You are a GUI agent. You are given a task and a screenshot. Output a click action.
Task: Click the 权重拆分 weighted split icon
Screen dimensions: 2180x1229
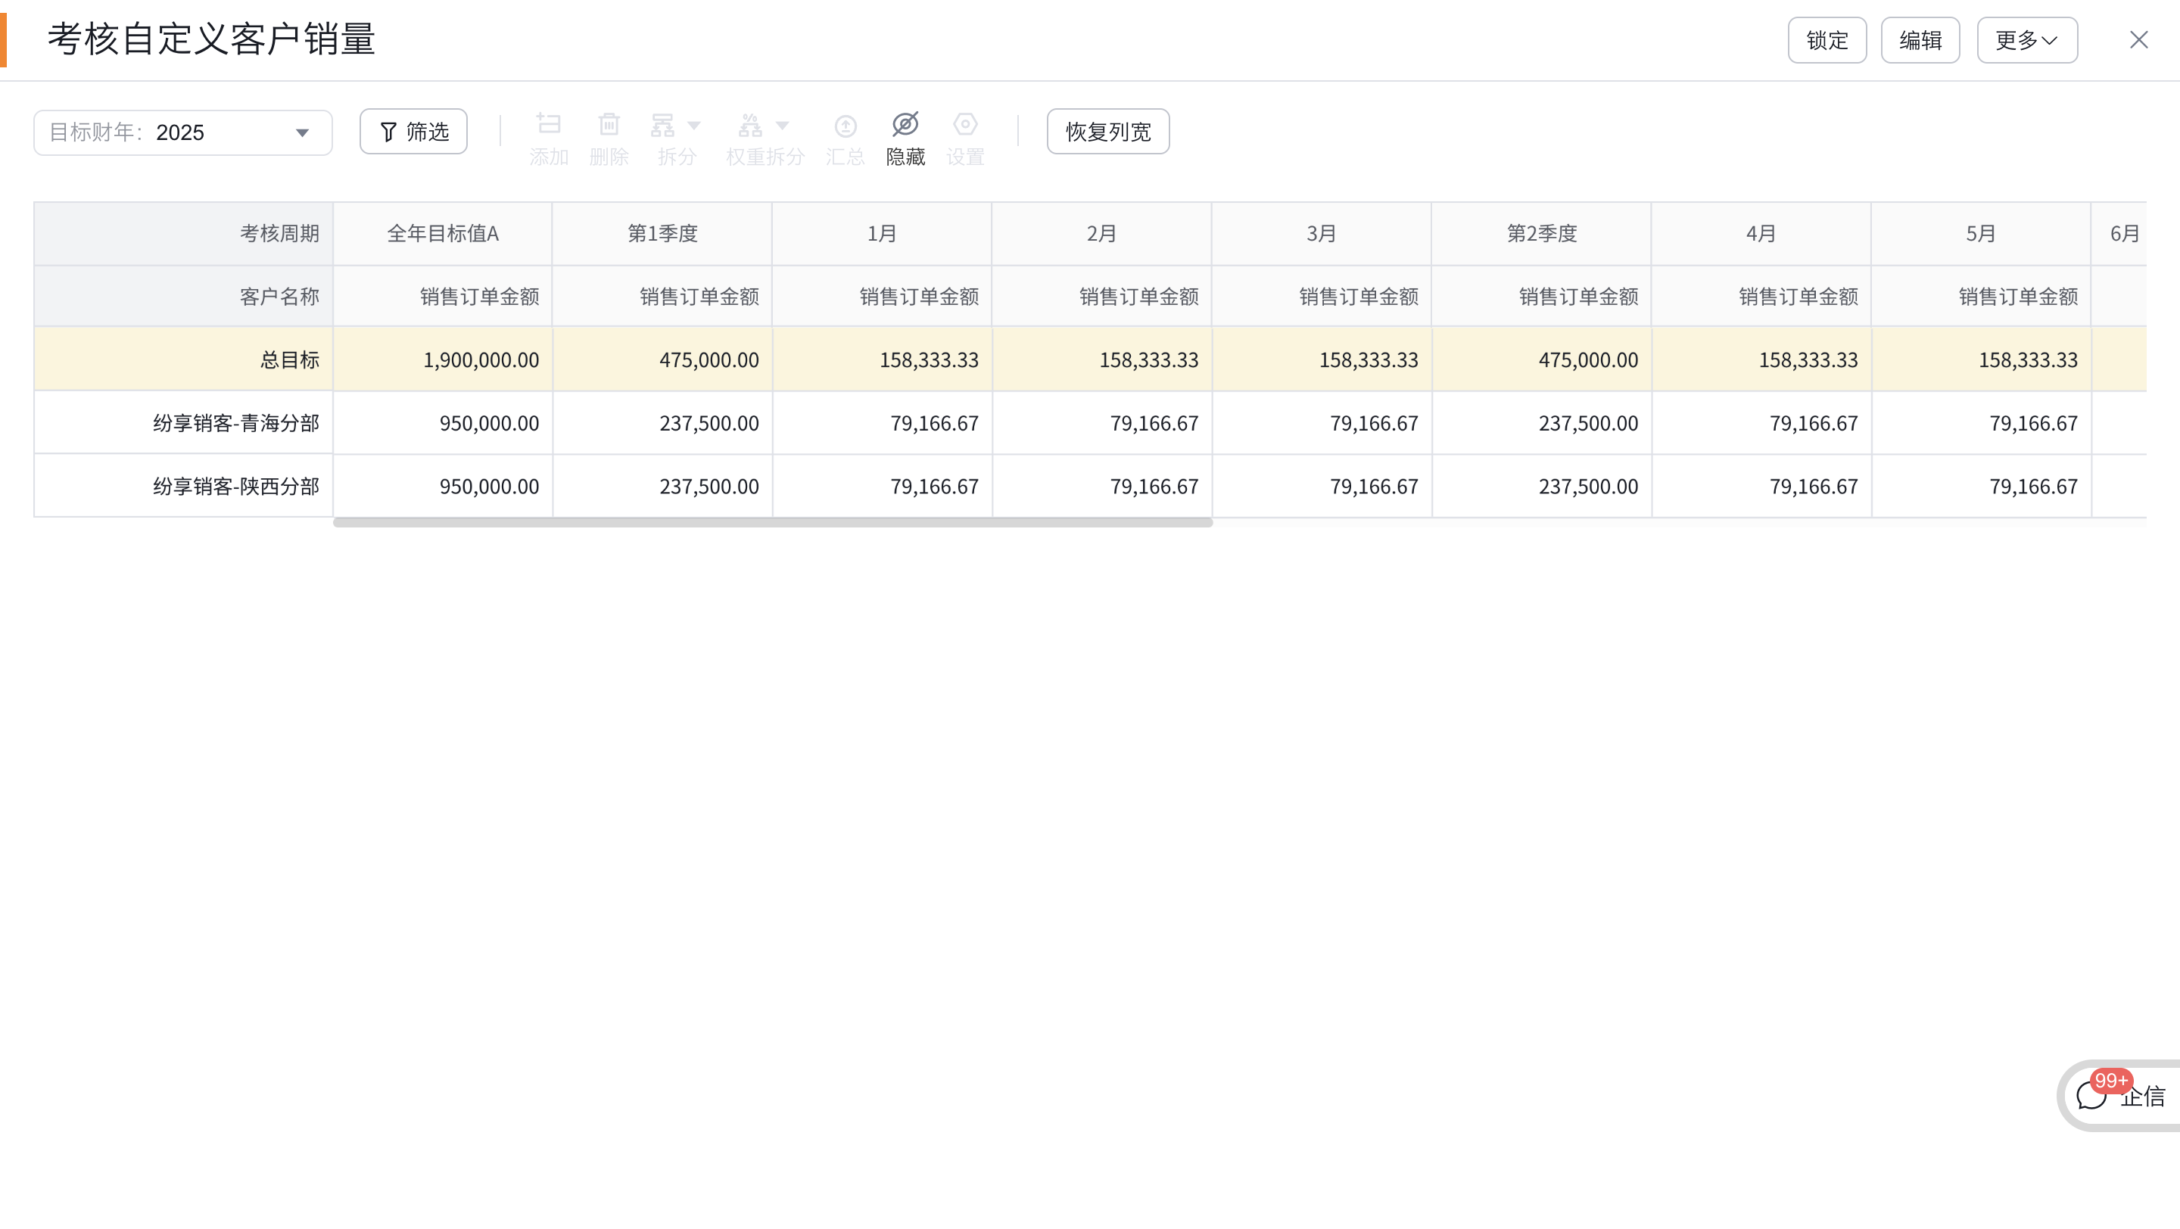point(750,125)
